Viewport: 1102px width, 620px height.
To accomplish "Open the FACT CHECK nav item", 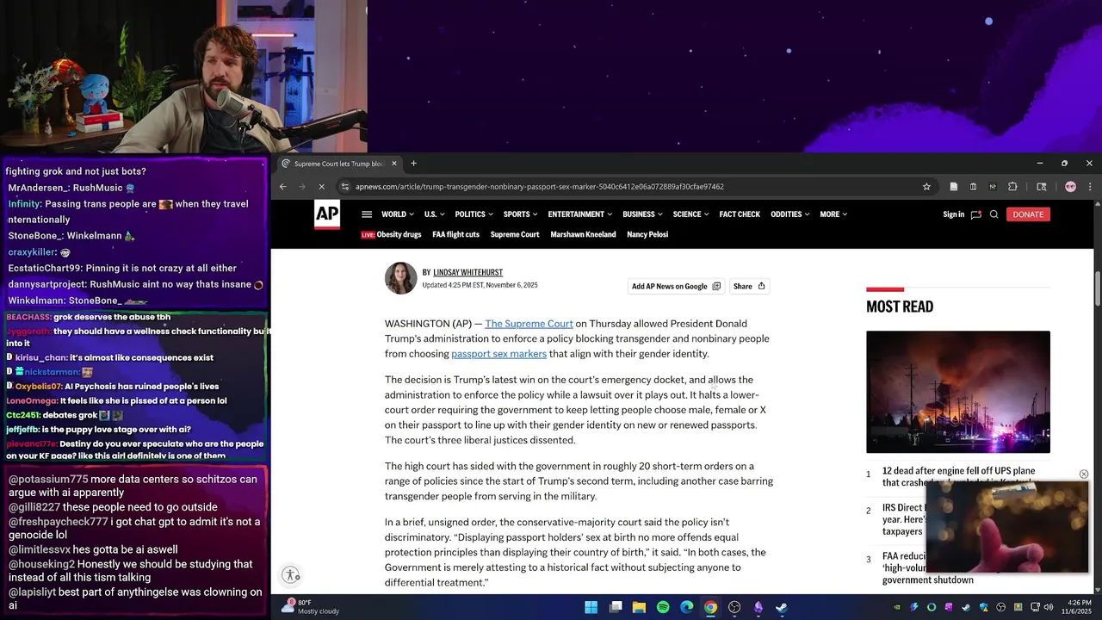I will (740, 214).
